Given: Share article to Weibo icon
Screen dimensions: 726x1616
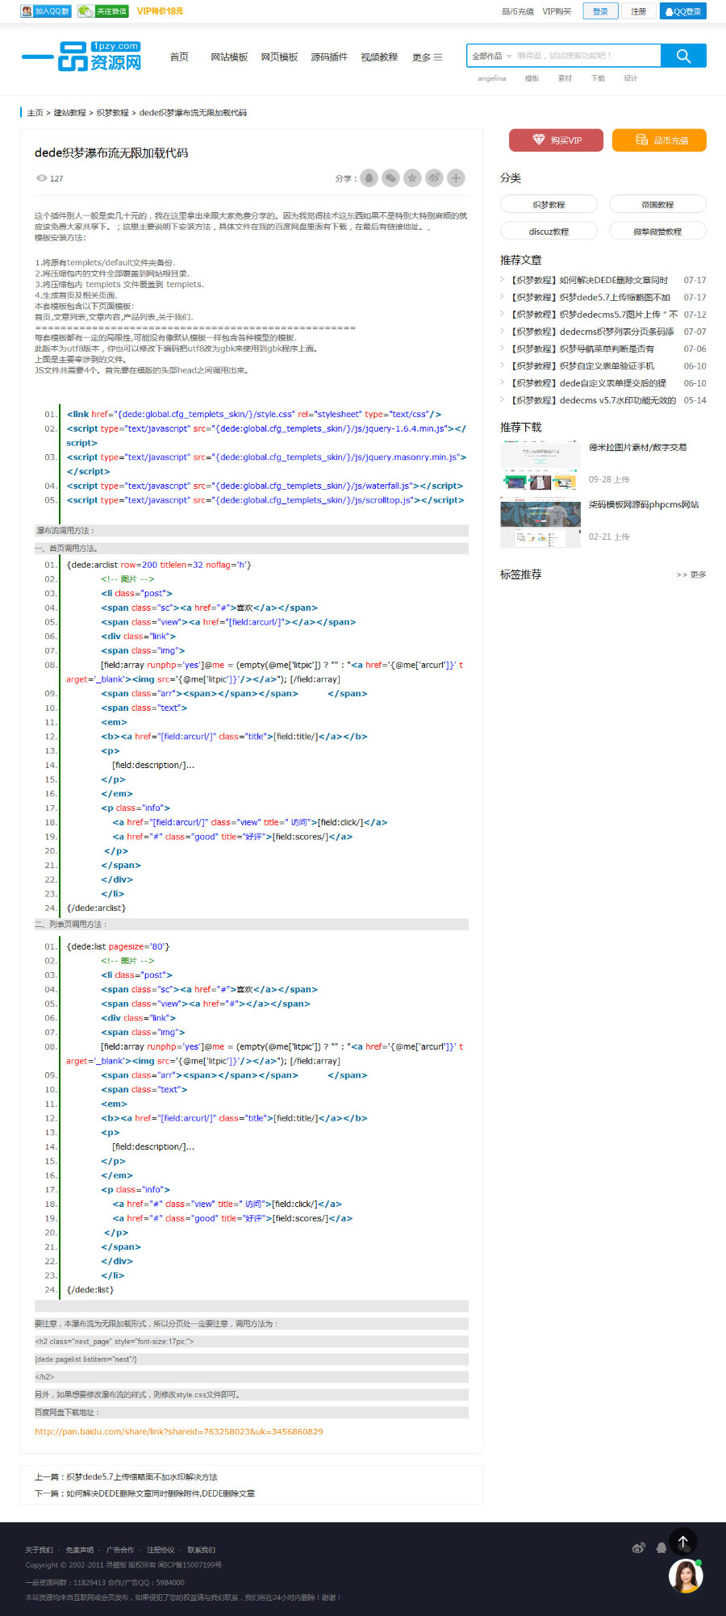Looking at the screenshot, I should pos(434,178).
